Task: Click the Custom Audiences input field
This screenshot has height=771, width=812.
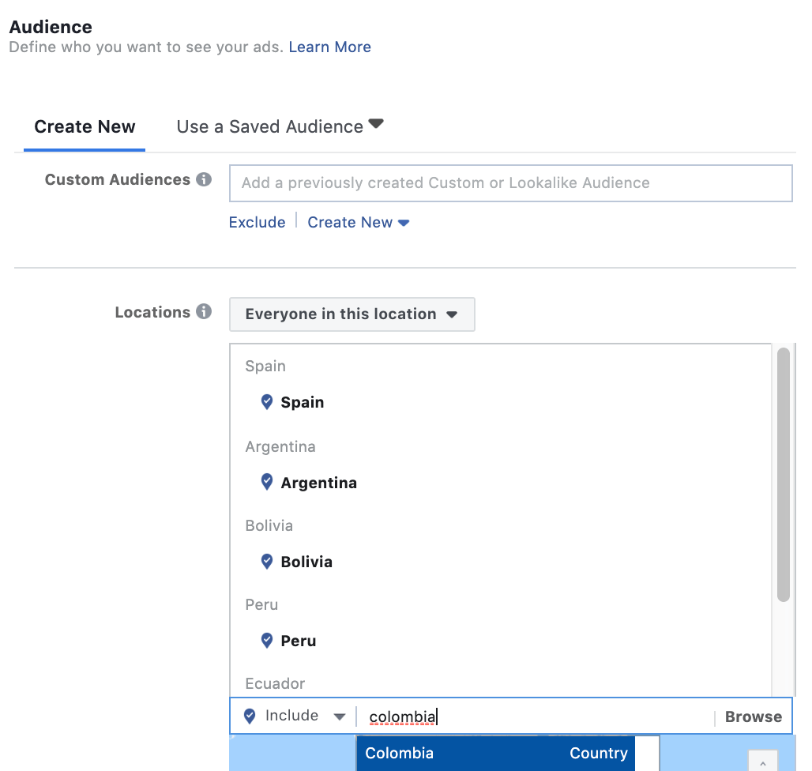Action: pyautogui.click(x=510, y=183)
